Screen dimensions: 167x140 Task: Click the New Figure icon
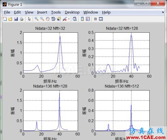coord(5,19)
